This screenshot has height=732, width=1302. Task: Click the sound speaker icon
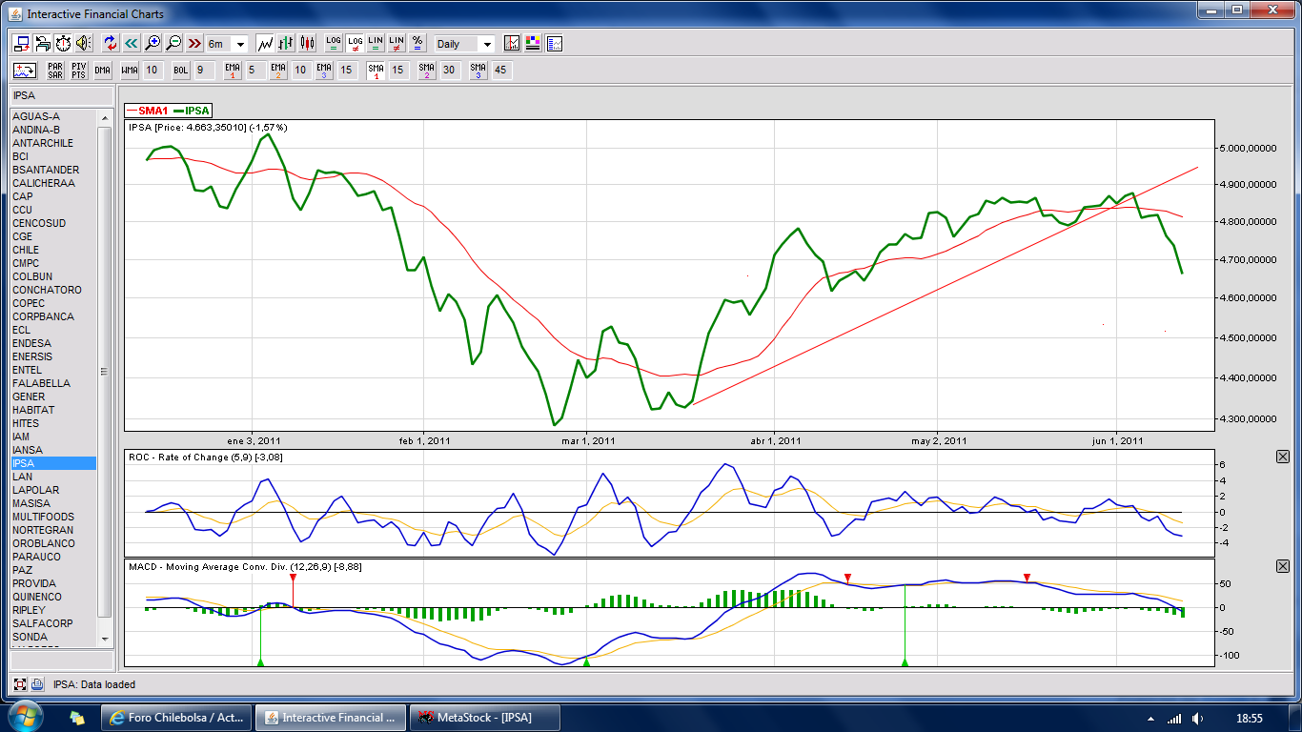84,44
